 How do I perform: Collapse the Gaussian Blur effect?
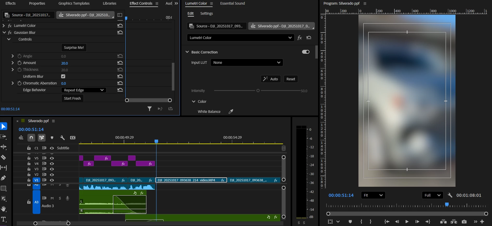tap(4, 32)
